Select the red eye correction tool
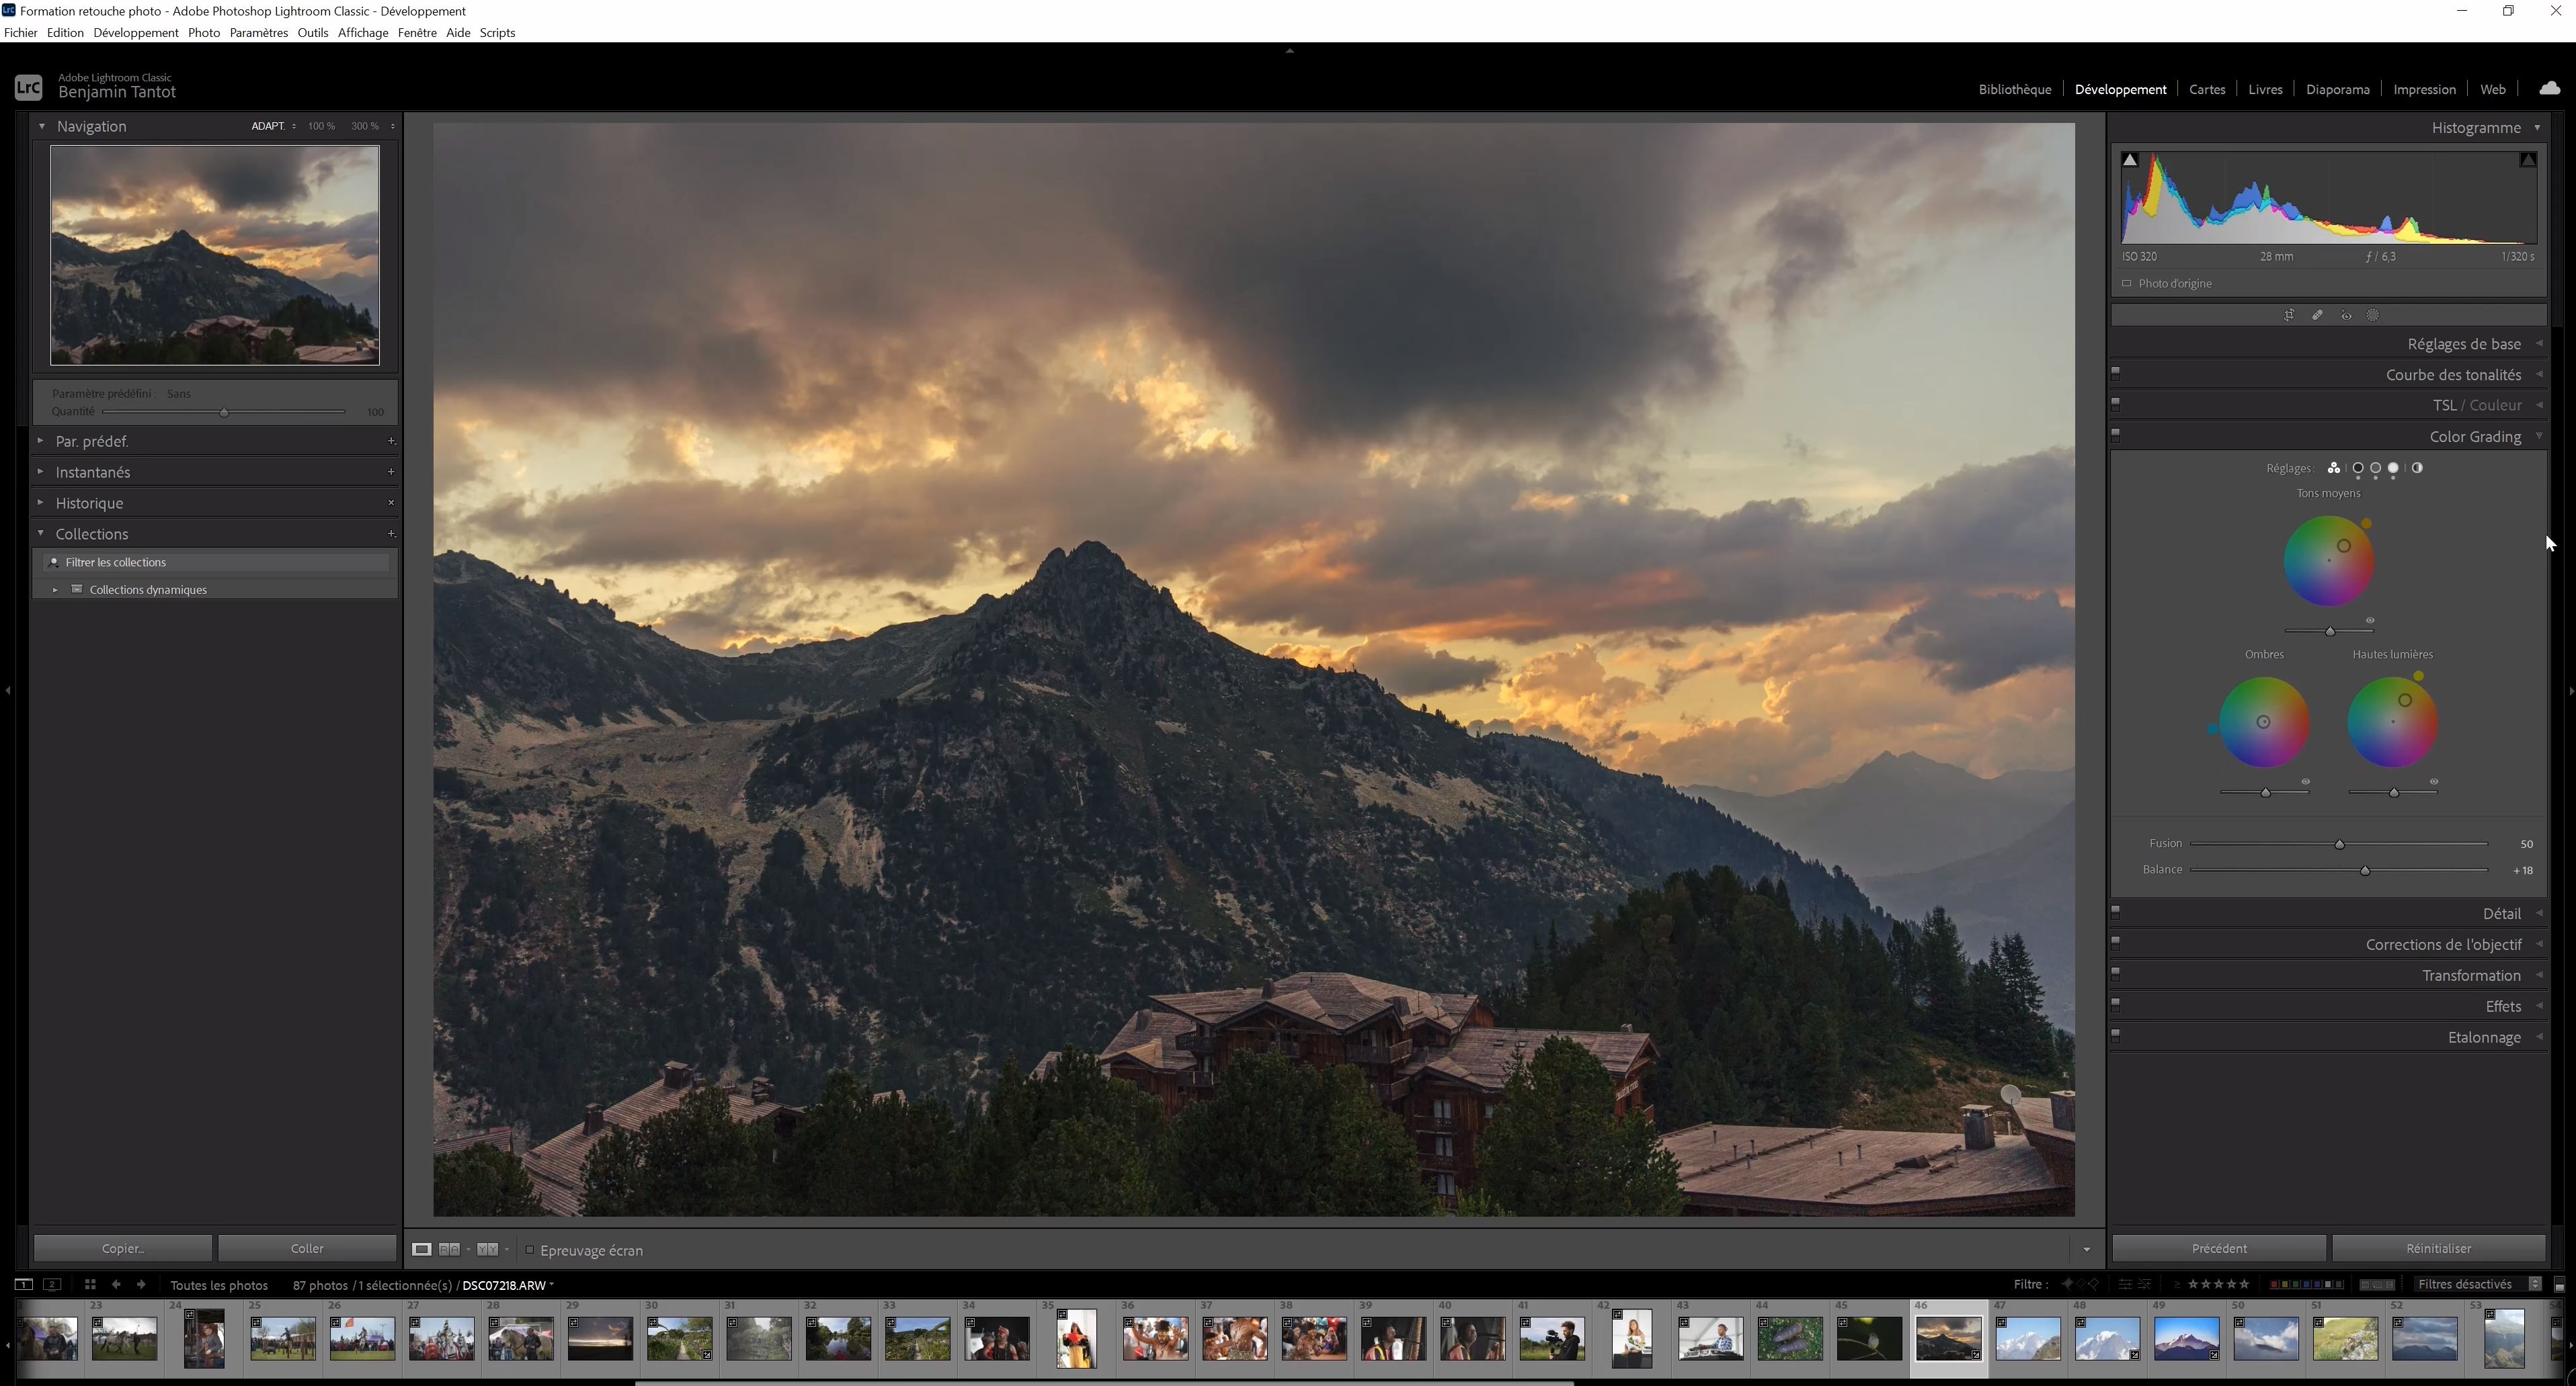This screenshot has width=2576, height=1386. pos(2346,316)
